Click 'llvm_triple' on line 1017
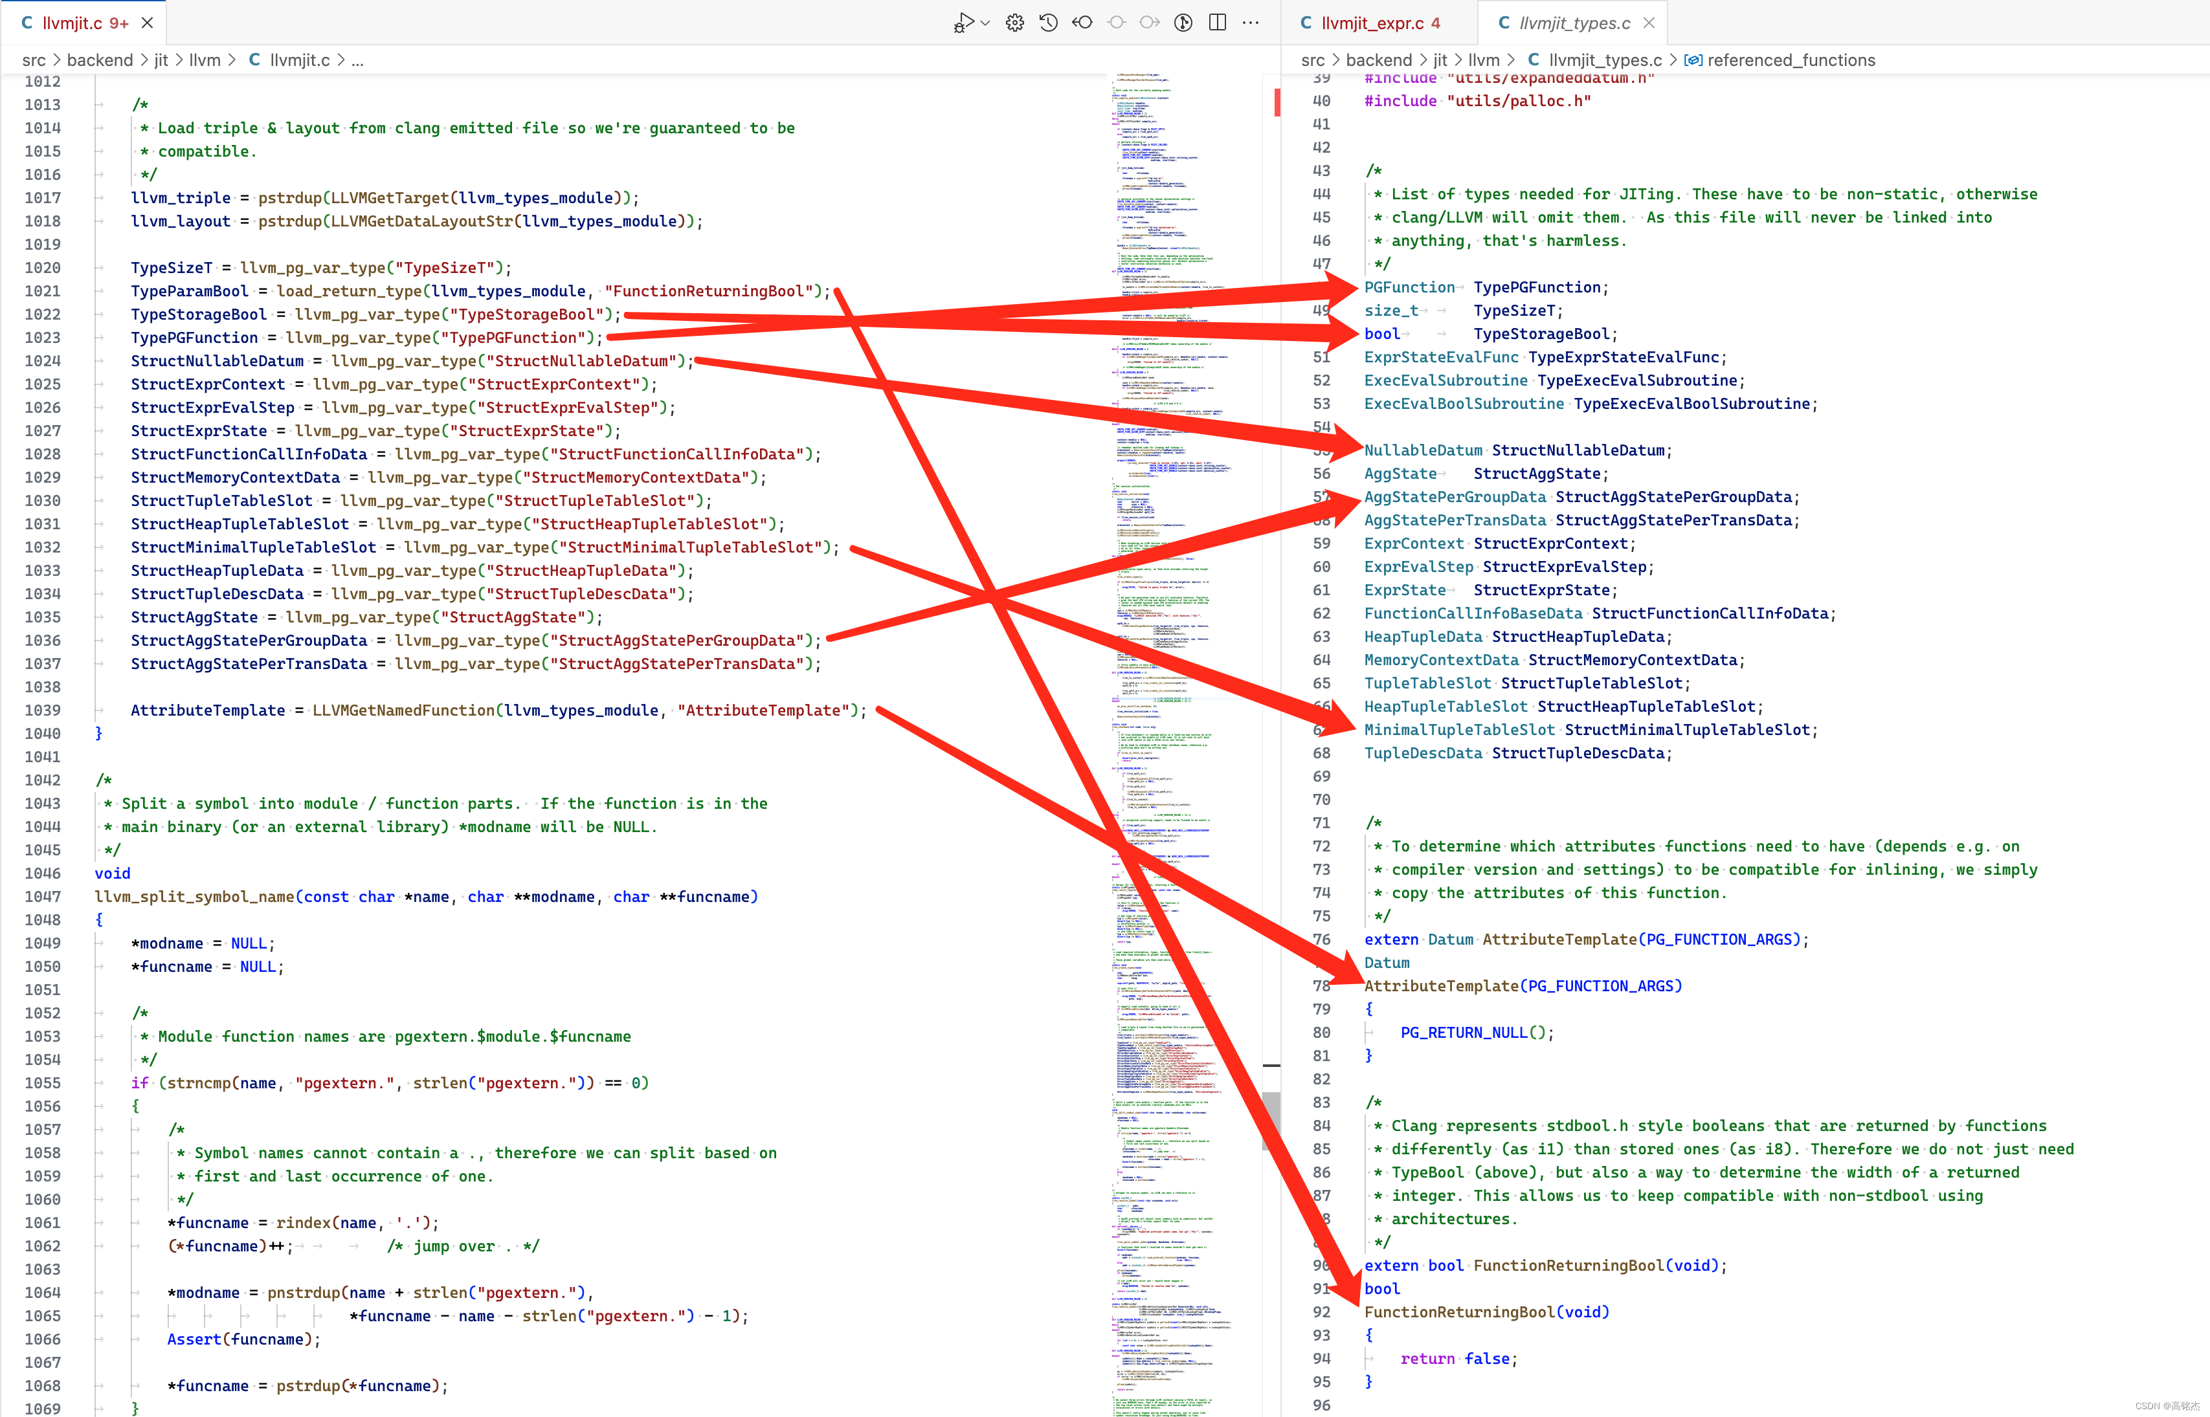 point(181,198)
